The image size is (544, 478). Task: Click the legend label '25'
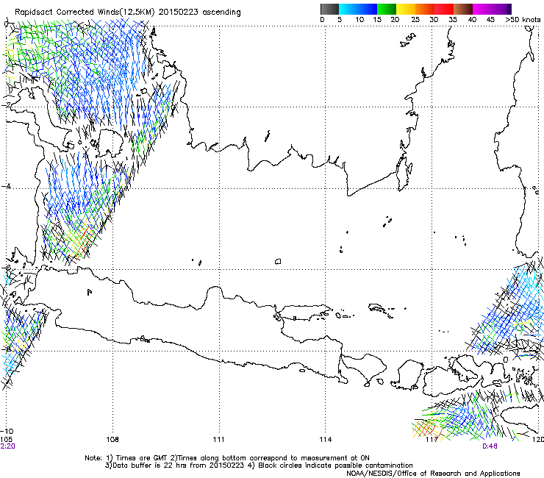415,20
